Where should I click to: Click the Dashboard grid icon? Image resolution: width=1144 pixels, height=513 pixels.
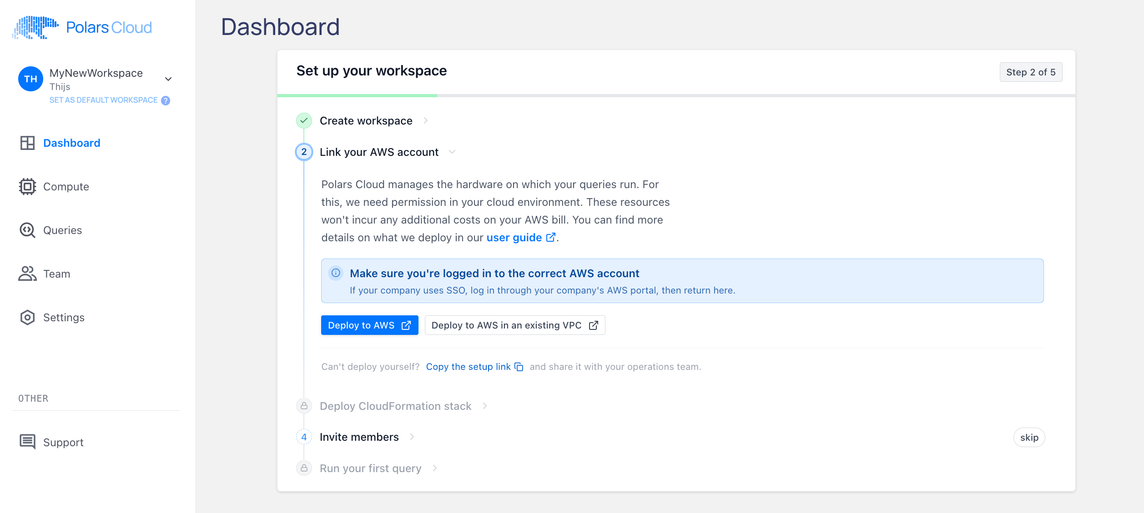(27, 143)
